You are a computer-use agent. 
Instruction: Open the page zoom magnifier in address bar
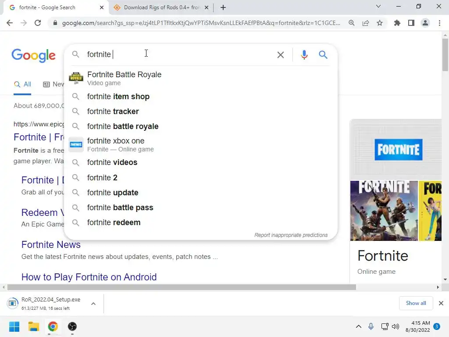coord(352,23)
